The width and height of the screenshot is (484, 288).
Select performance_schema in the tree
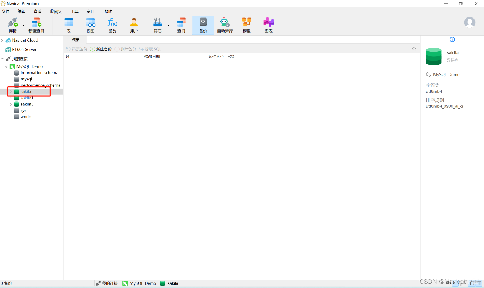pyautogui.click(x=40, y=85)
